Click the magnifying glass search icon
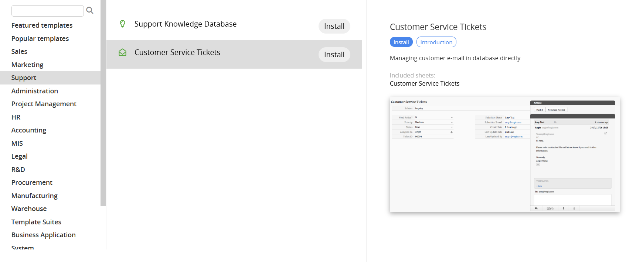 [x=89, y=10]
